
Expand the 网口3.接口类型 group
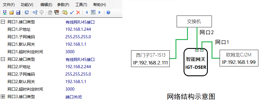(3, 96)
